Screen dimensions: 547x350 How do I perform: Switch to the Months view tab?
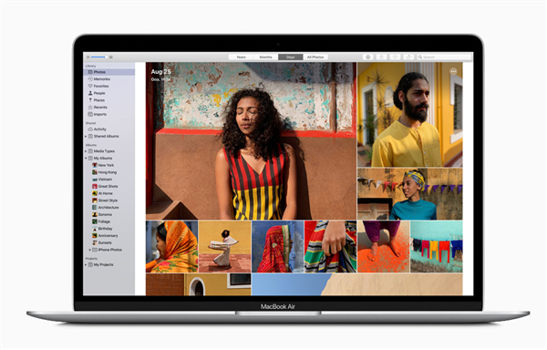(266, 57)
